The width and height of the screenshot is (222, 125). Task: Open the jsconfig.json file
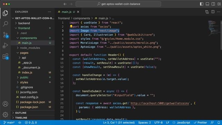(33, 92)
